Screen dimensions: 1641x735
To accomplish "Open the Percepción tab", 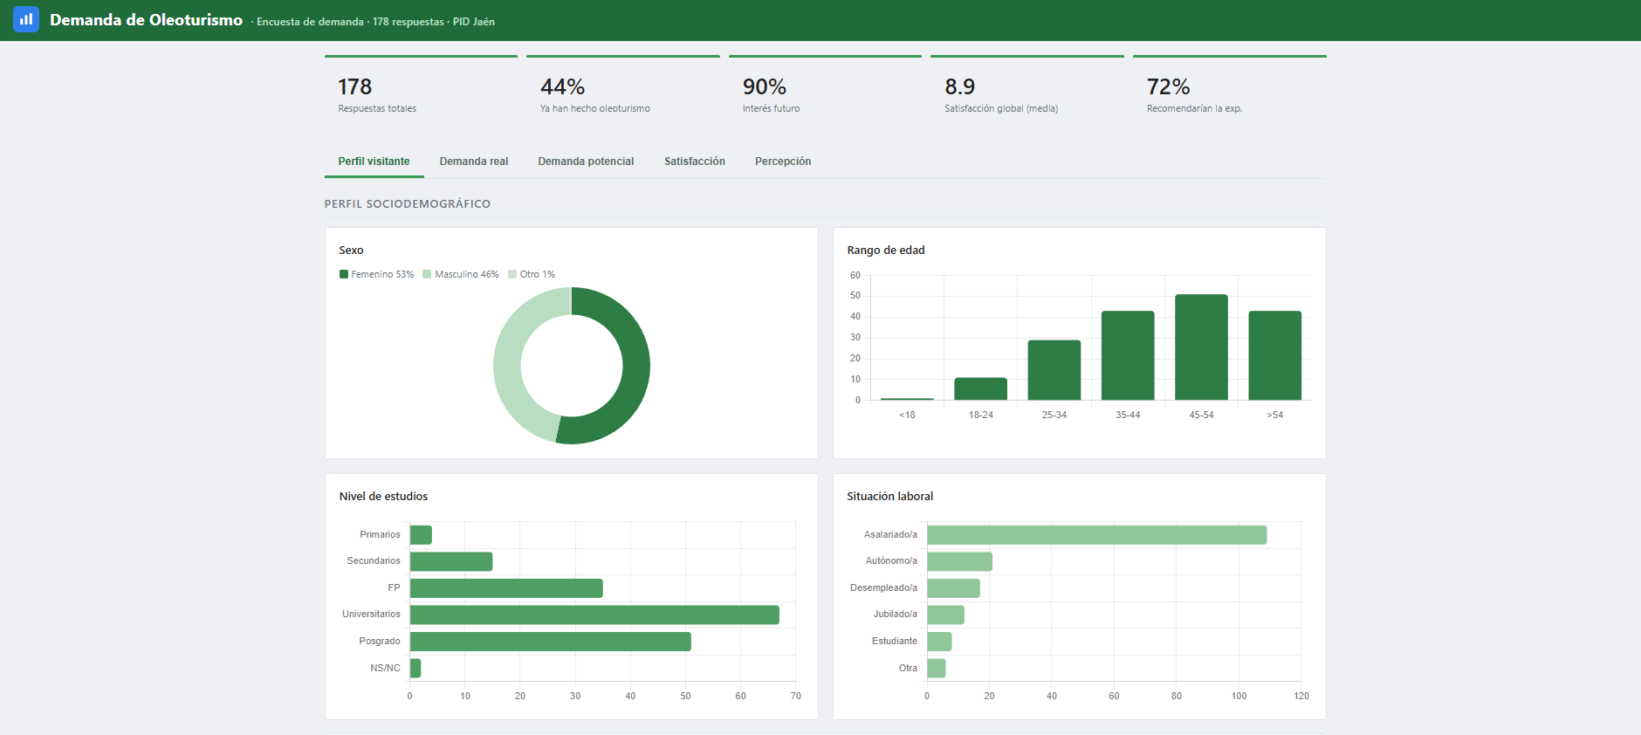I will [783, 161].
